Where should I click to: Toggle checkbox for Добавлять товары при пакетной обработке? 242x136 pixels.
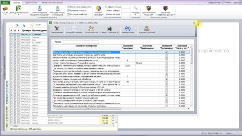(x=166, y=79)
